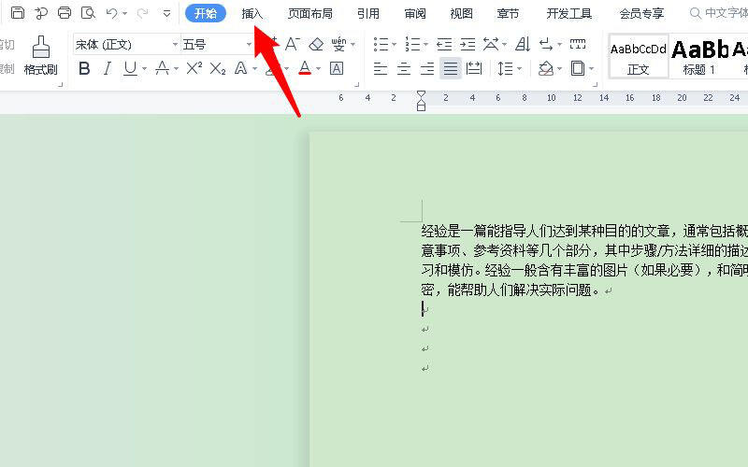The image size is (748, 467).
Task: Apply phonetic guide with the wén icon
Action: coord(338,44)
